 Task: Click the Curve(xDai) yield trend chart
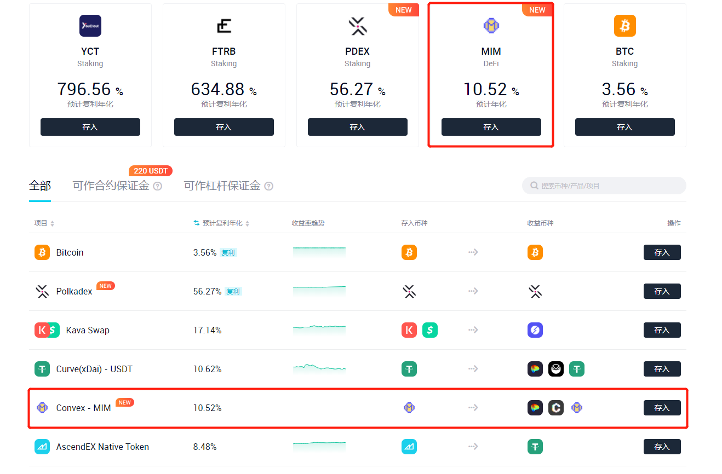pyautogui.click(x=319, y=369)
